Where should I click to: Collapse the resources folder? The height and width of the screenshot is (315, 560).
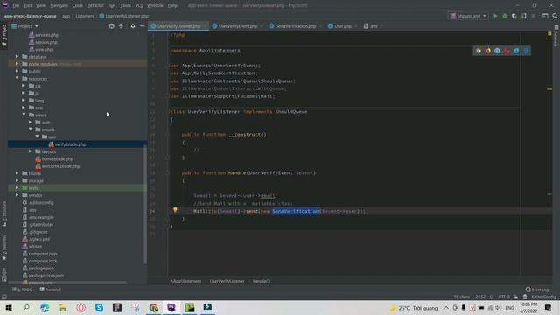click(x=17, y=78)
